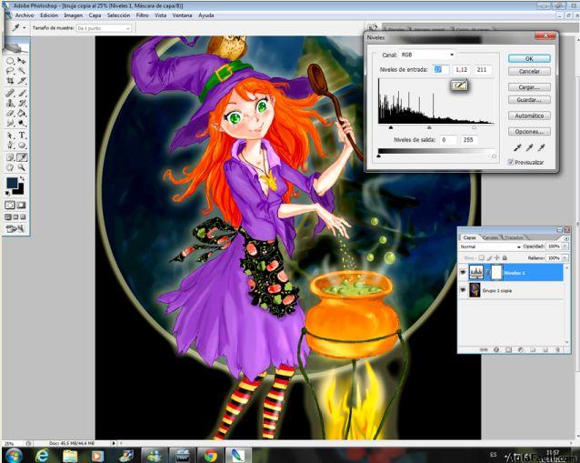Click the Automático button
This screenshot has height=463, width=580.
click(529, 116)
